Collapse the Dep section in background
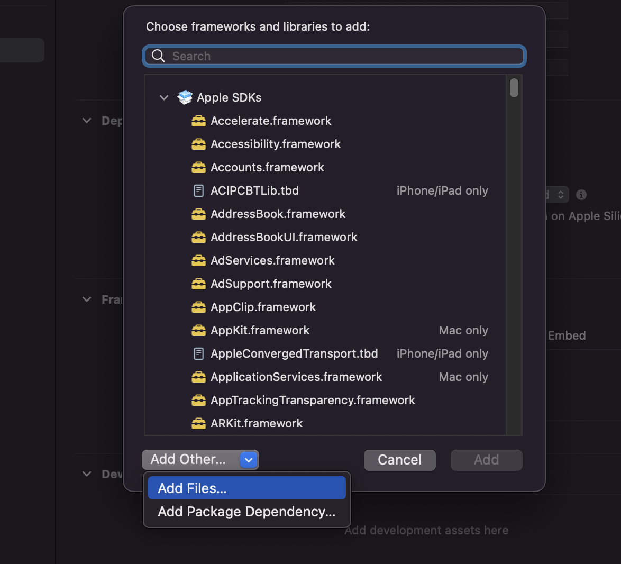This screenshot has height=564, width=621. point(87,121)
